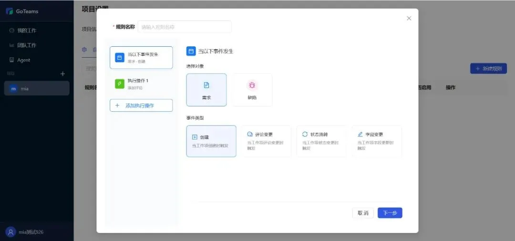Image resolution: width=515 pixels, height=241 pixels.
Task: Close the rule dialog with X
Action: (409, 19)
